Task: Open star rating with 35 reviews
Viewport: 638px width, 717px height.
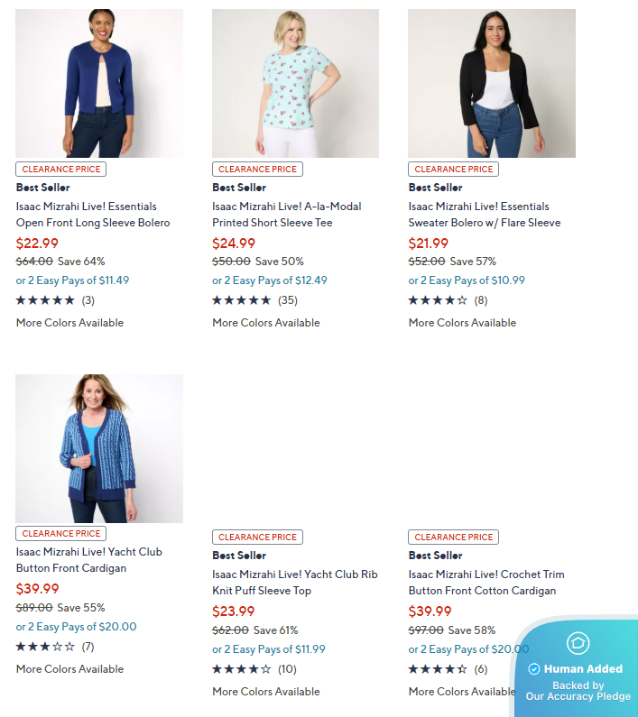Action: (241, 300)
